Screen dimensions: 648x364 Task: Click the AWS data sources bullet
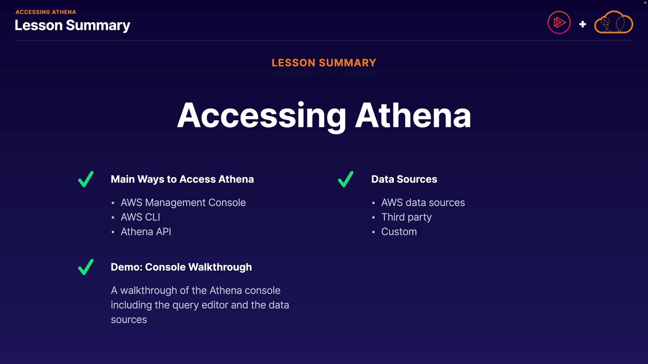(x=423, y=203)
